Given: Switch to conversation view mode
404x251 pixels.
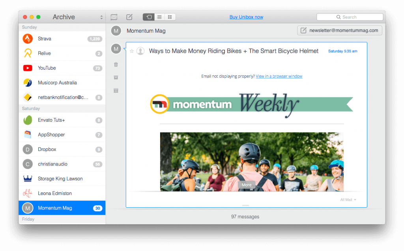Looking at the screenshot, I should click(148, 17).
